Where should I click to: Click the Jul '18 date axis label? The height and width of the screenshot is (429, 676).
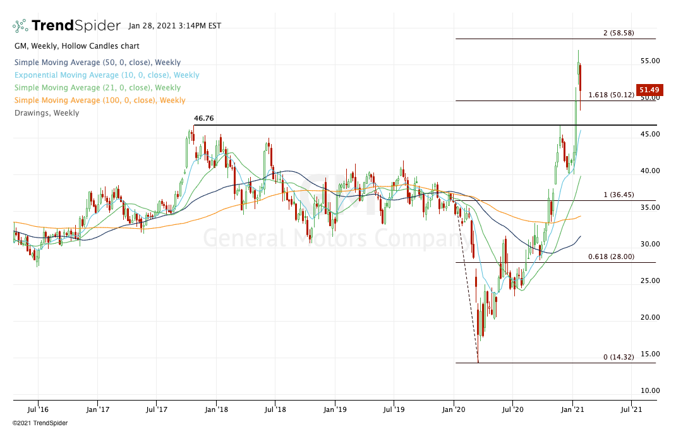click(275, 409)
